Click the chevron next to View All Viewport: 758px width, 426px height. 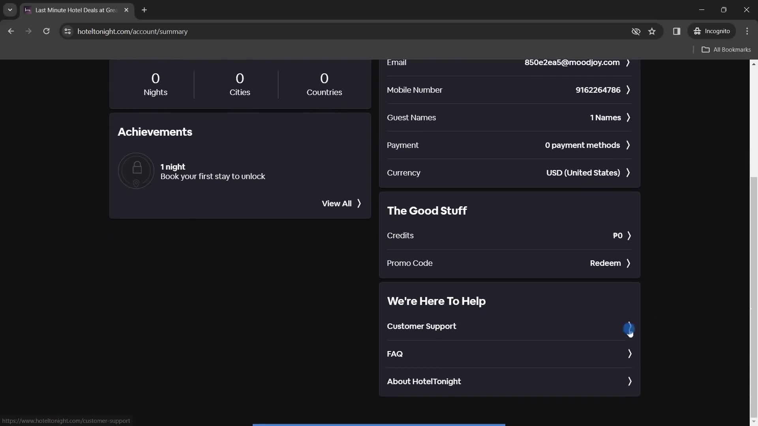[359, 204]
